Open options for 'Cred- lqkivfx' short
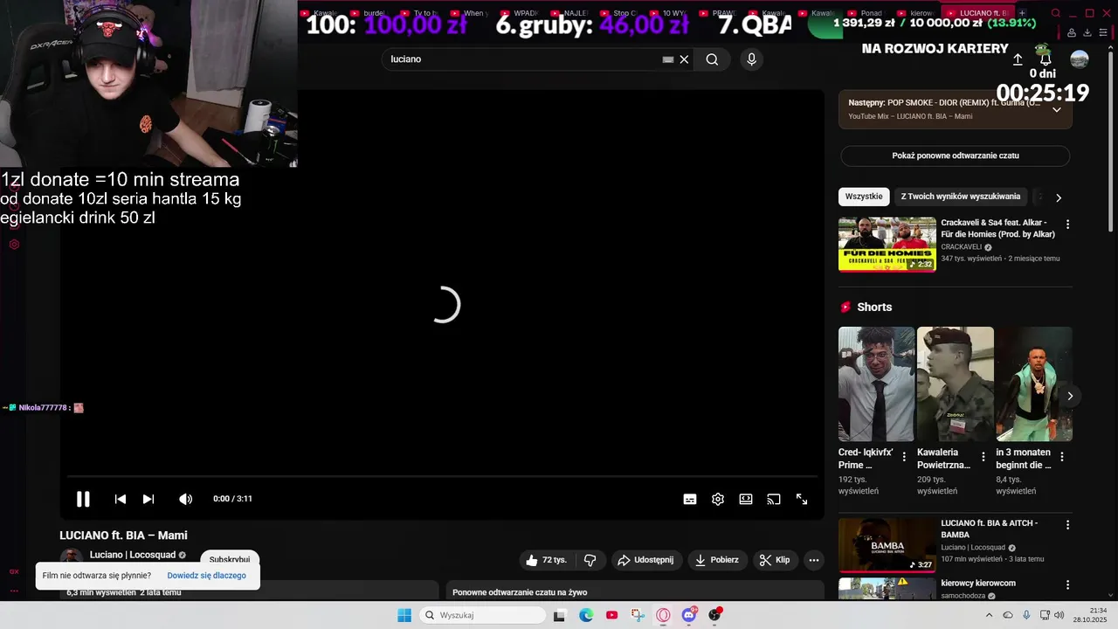Screen dimensions: 1118x629 904,457
